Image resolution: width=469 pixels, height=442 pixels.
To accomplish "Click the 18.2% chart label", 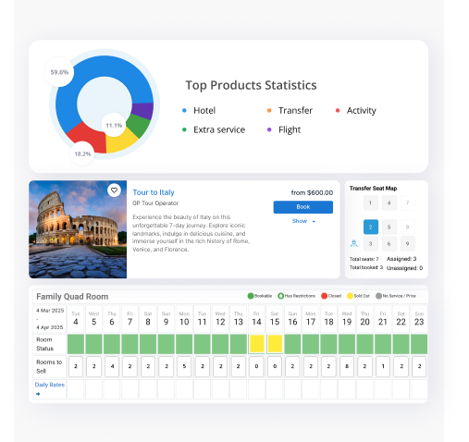I will [82, 153].
